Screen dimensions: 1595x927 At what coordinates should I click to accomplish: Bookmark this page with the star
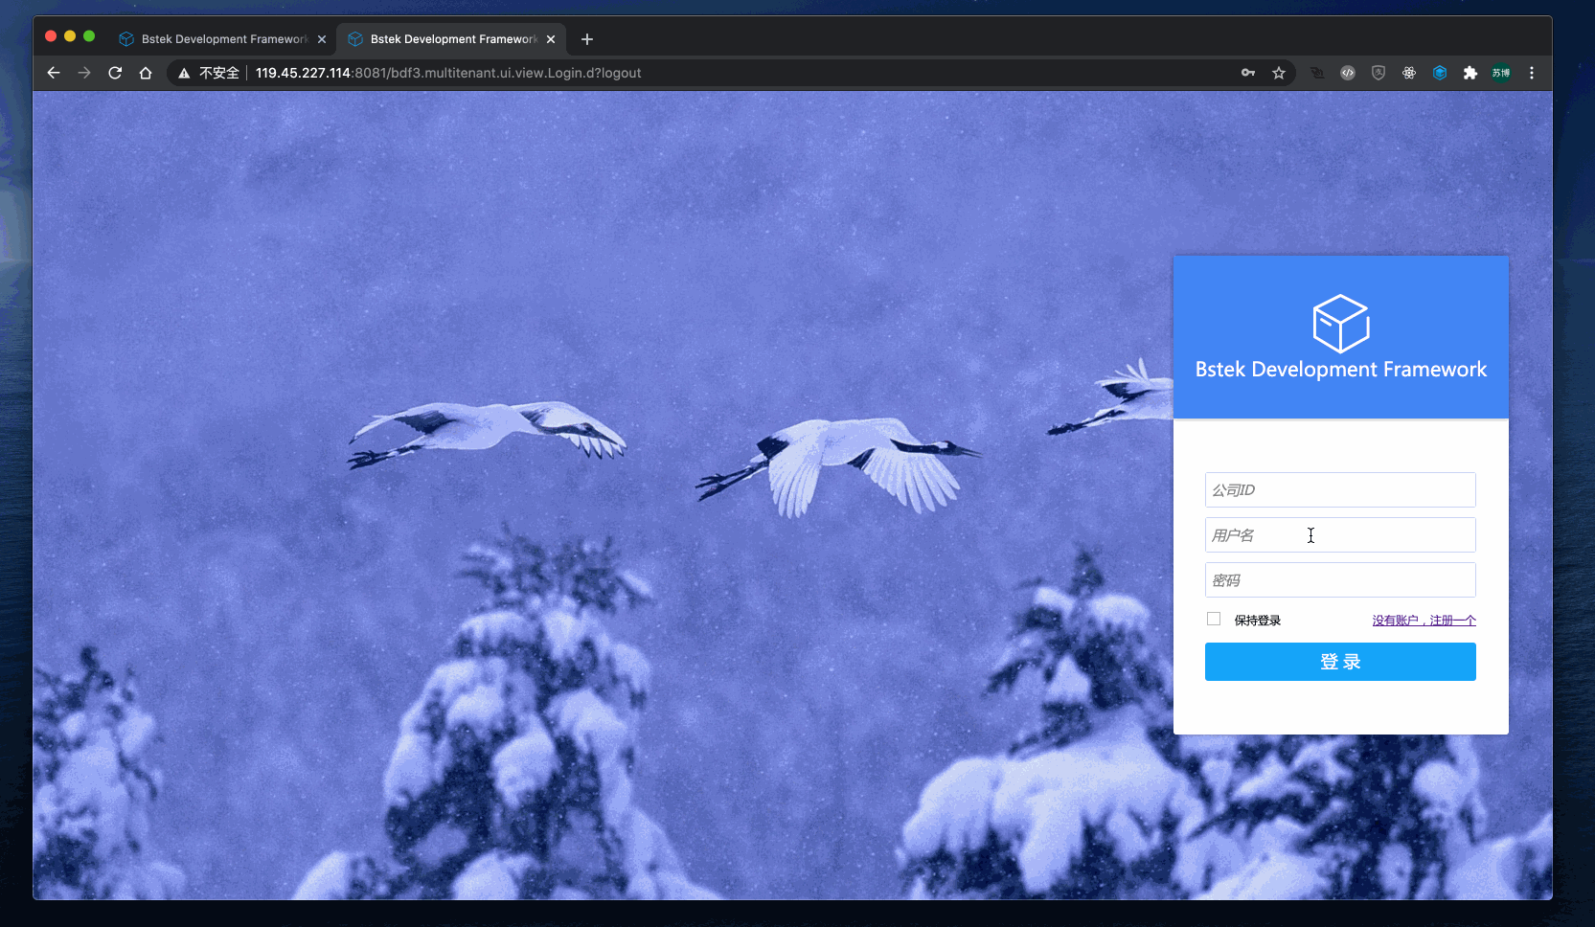(1279, 73)
